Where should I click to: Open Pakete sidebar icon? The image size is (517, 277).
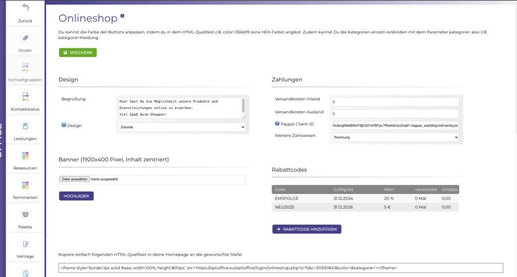click(x=25, y=214)
